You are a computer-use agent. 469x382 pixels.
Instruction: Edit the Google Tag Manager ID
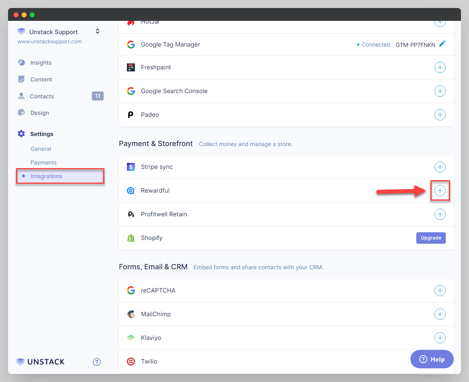tap(442, 44)
